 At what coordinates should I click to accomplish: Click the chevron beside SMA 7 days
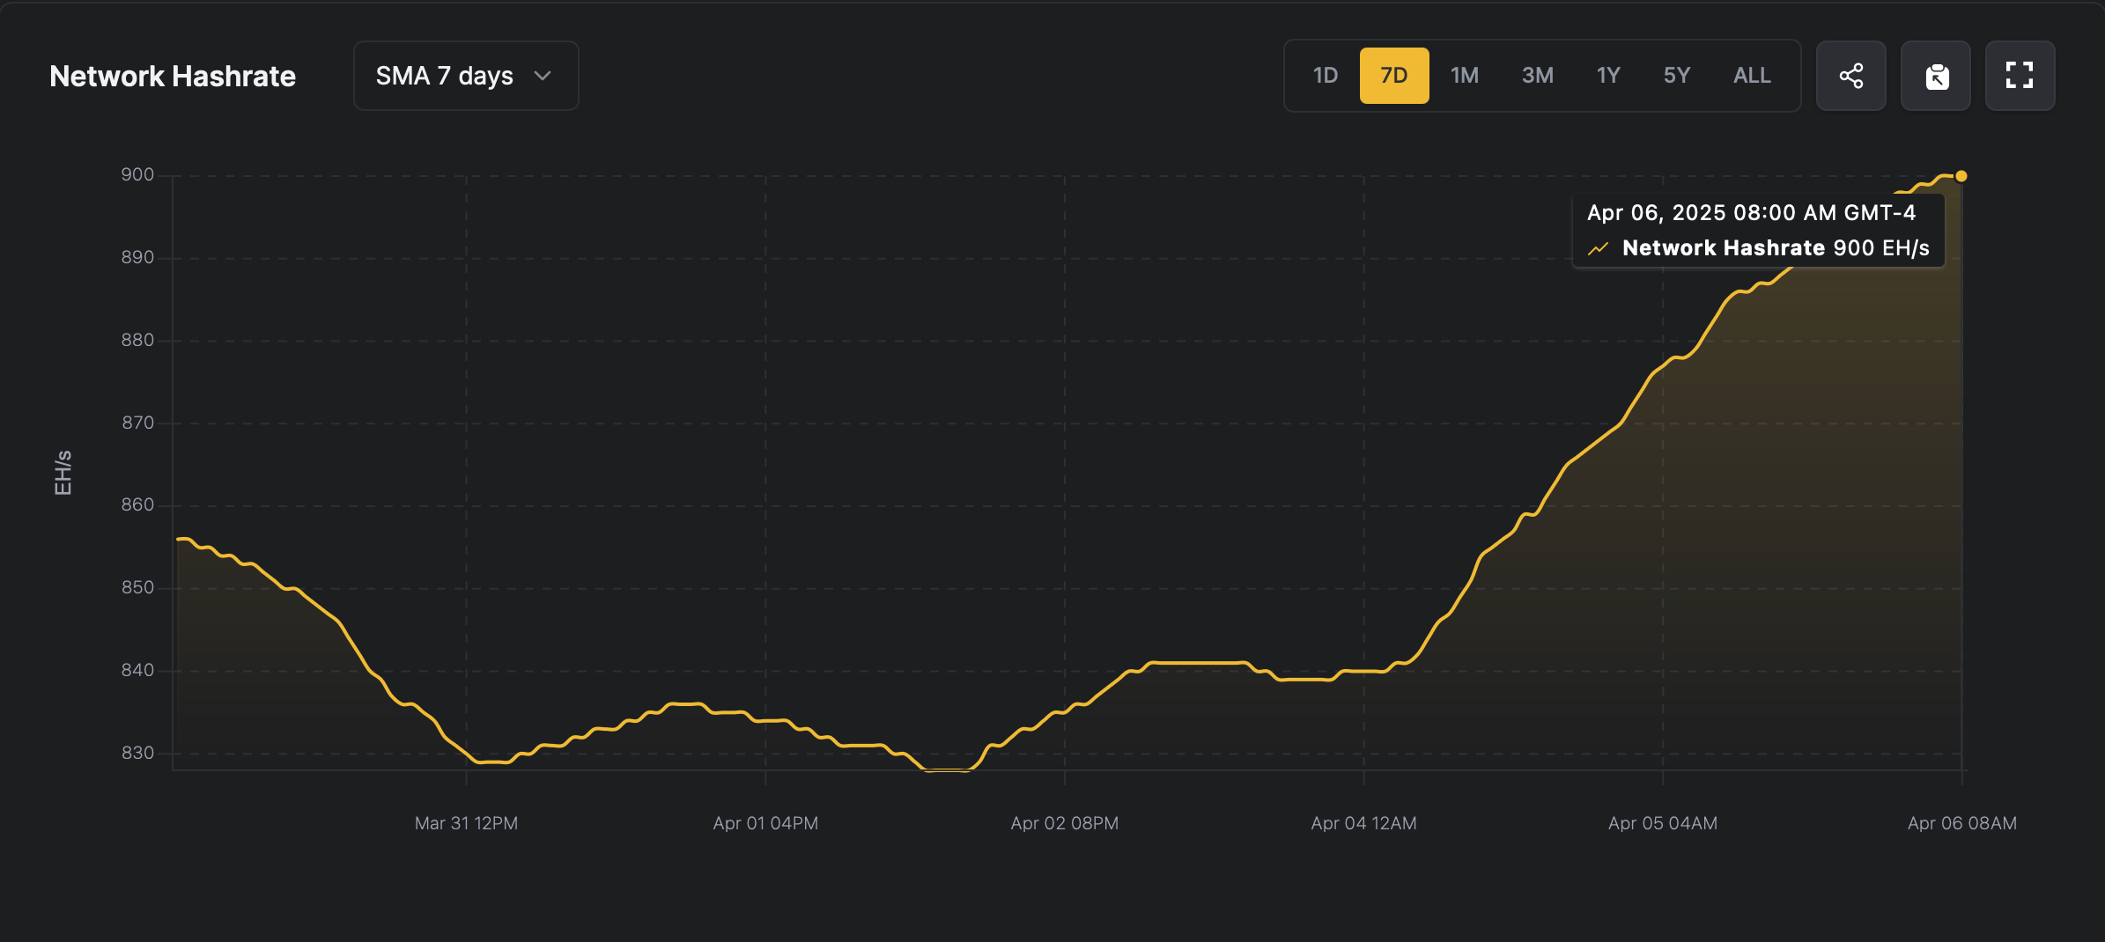(x=543, y=76)
